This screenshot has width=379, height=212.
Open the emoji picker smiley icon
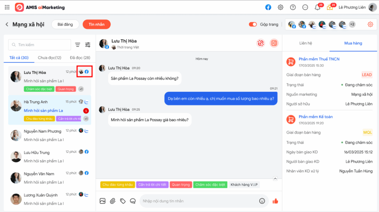click(x=262, y=201)
